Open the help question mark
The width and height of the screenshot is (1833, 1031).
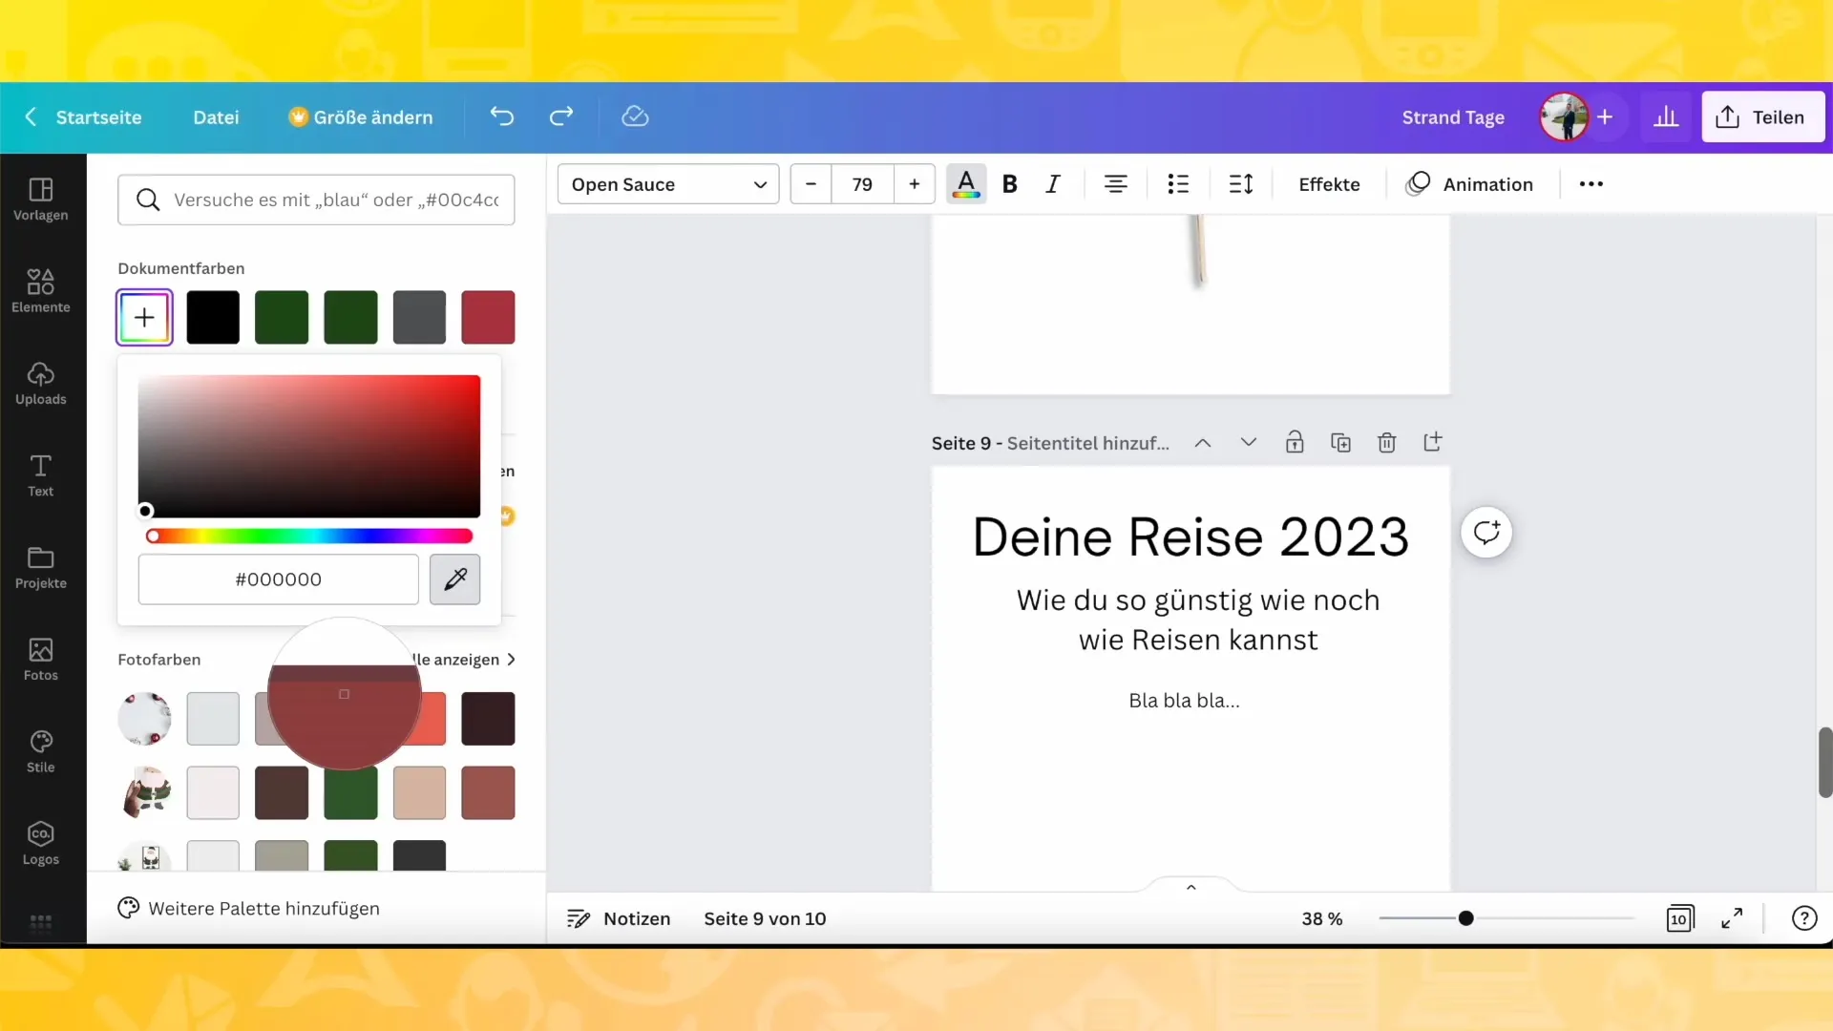coord(1803,918)
